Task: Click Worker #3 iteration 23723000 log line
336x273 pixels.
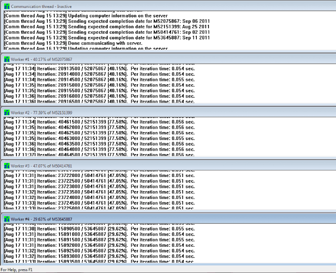Action: [x=99, y=186]
